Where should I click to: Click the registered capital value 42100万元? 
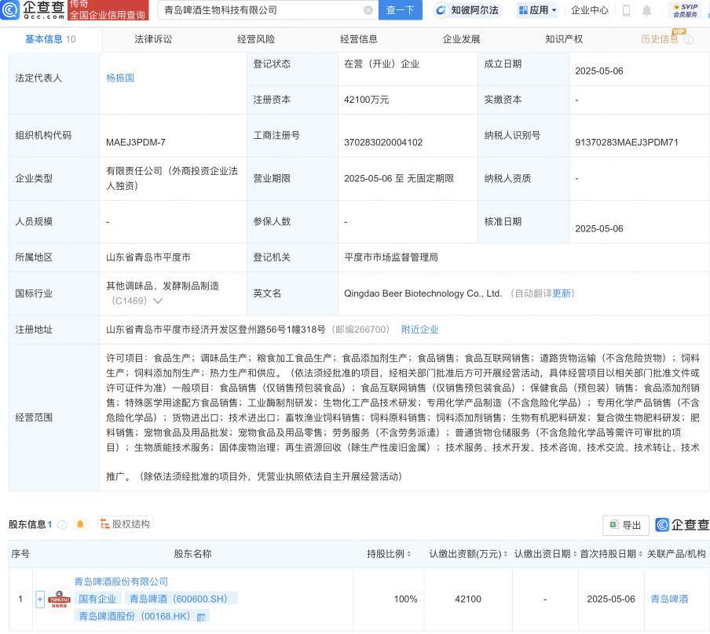point(366,100)
